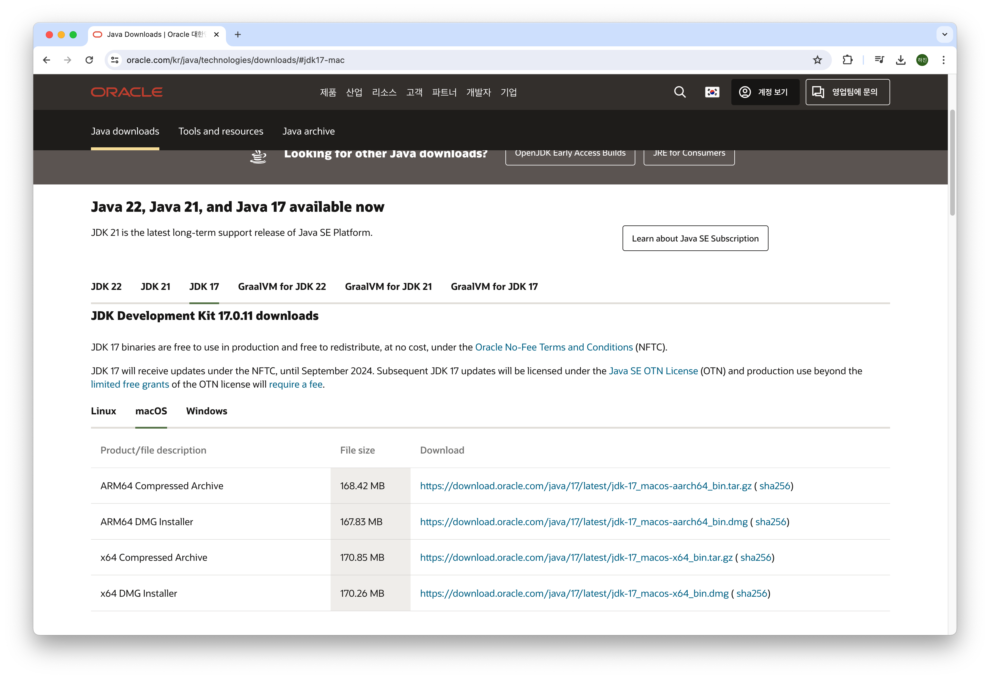The image size is (990, 679).
Task: Open the green Chrome profile avatar
Action: (922, 60)
